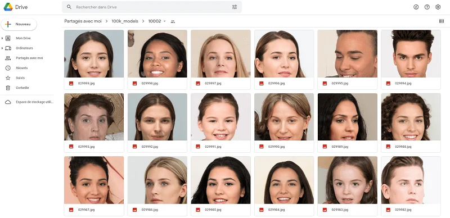Click the 029995.jpg file name
The height and width of the screenshot is (218, 450).
340,83
